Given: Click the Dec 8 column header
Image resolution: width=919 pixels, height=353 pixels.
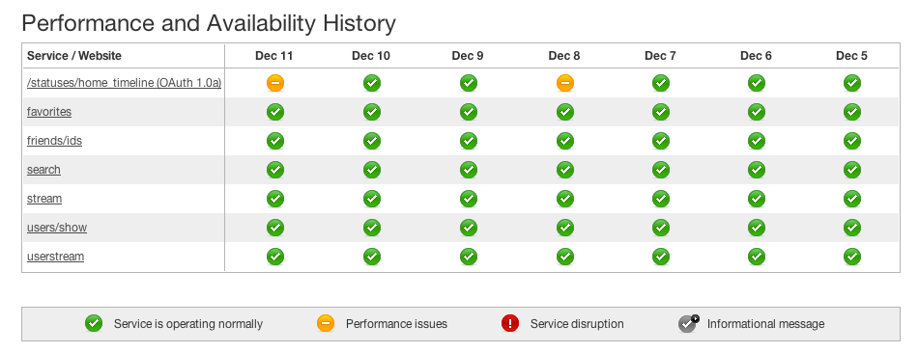Looking at the screenshot, I should click(x=563, y=56).
